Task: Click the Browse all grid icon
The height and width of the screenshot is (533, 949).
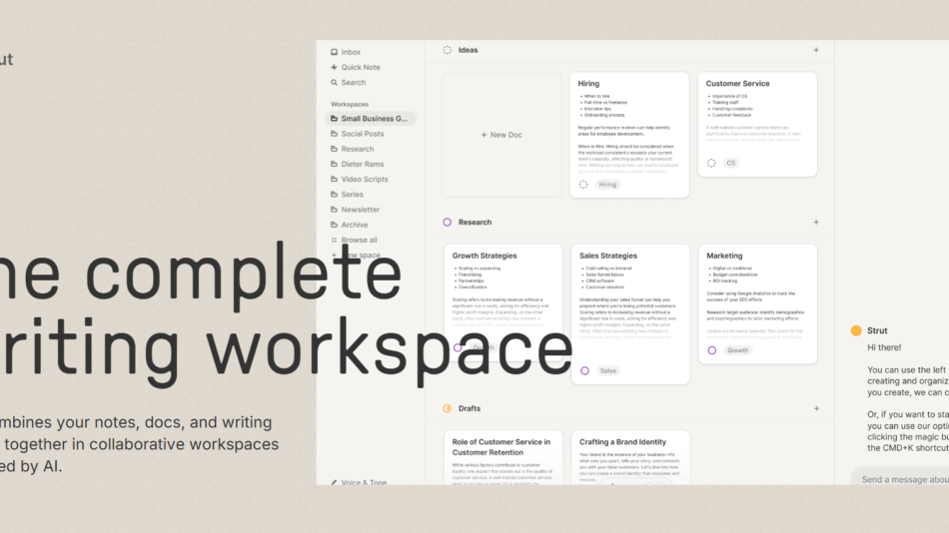Action: [334, 241]
